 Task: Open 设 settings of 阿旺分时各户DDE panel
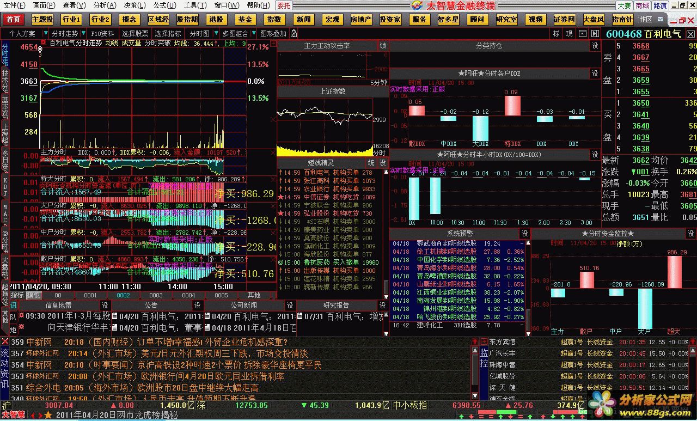click(x=595, y=73)
